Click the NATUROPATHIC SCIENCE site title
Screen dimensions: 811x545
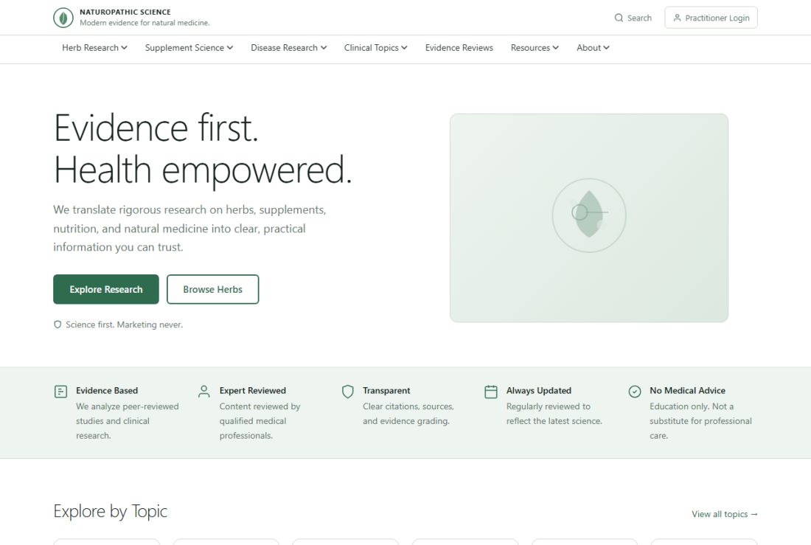[x=125, y=12]
